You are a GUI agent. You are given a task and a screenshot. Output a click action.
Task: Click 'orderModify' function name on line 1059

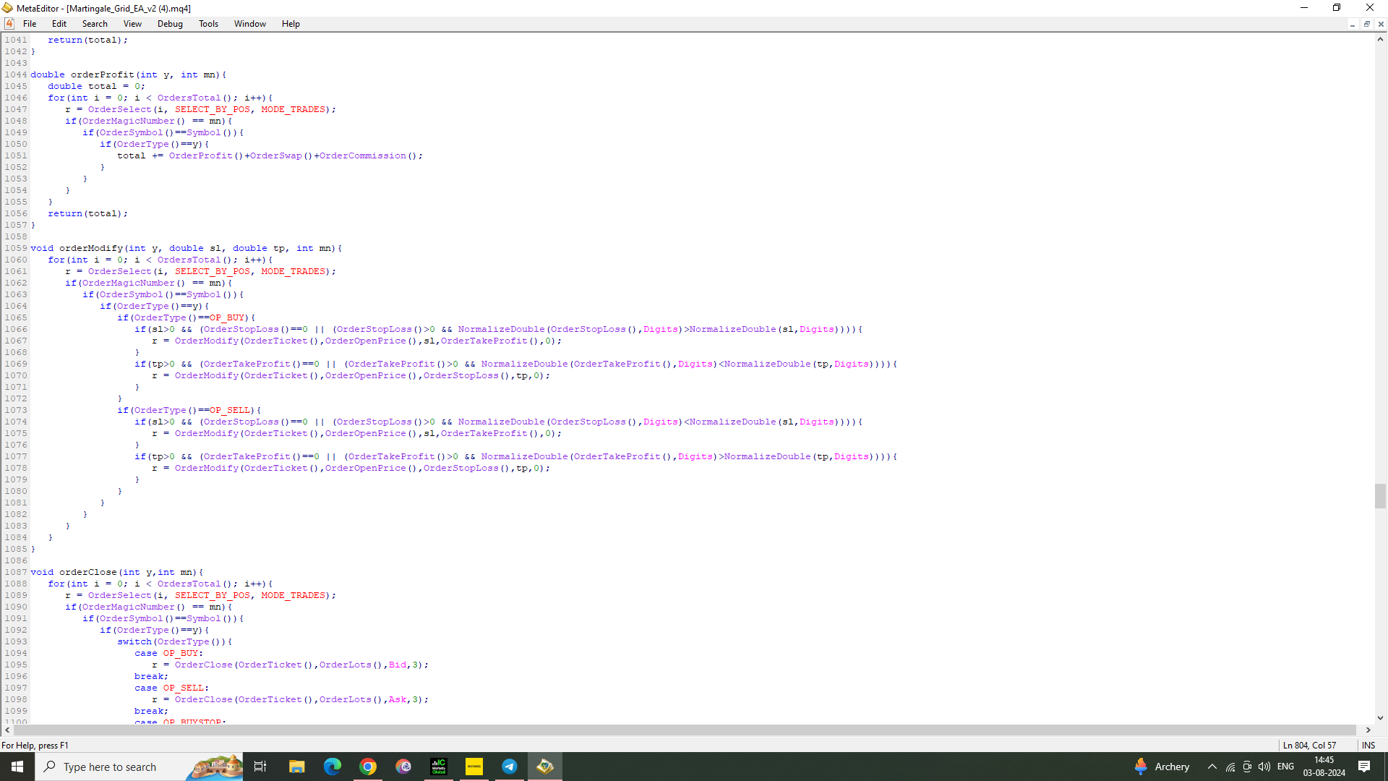point(91,248)
